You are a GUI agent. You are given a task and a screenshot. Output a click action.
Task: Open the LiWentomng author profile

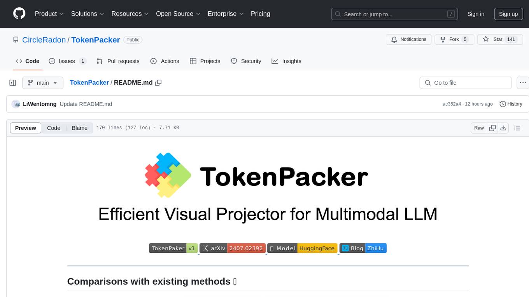click(40, 104)
